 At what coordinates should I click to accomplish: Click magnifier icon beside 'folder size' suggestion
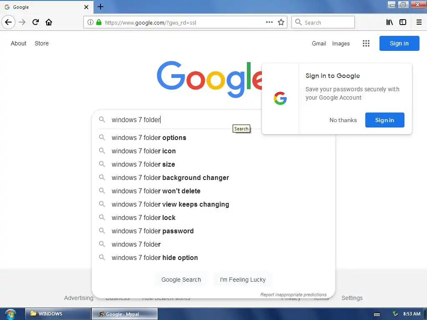[x=102, y=164]
